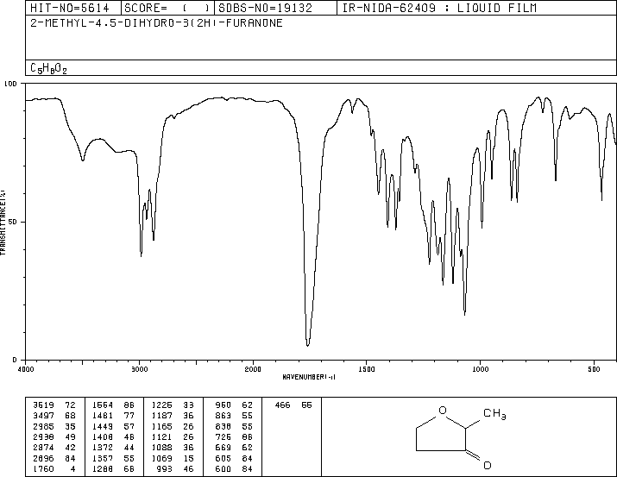Select the molecular formula C5H8O2

[48, 69]
